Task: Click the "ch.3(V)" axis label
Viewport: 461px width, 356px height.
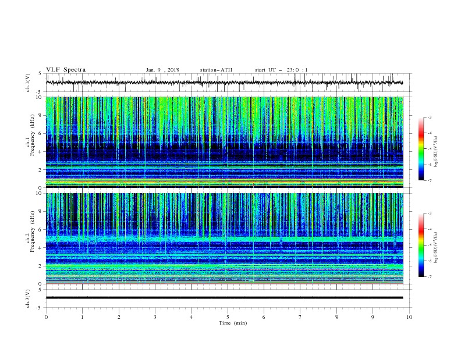Action: click(x=28, y=298)
